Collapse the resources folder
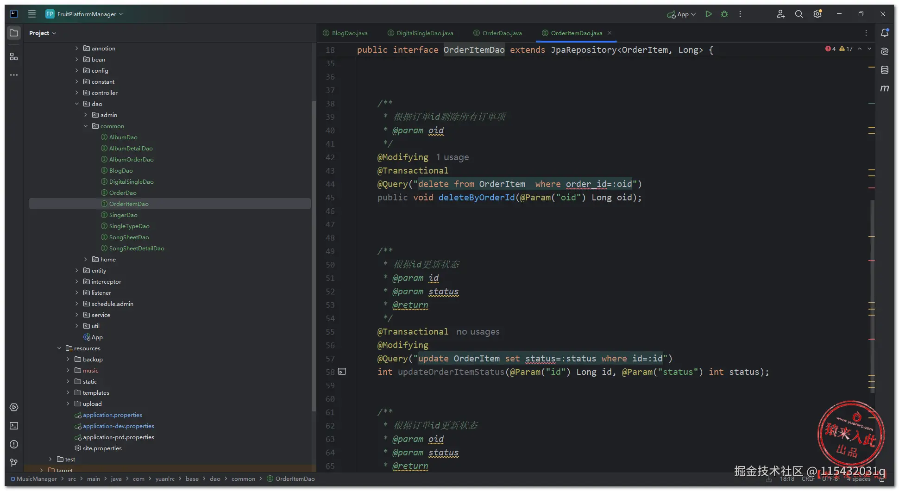The width and height of the screenshot is (899, 491). pos(59,348)
